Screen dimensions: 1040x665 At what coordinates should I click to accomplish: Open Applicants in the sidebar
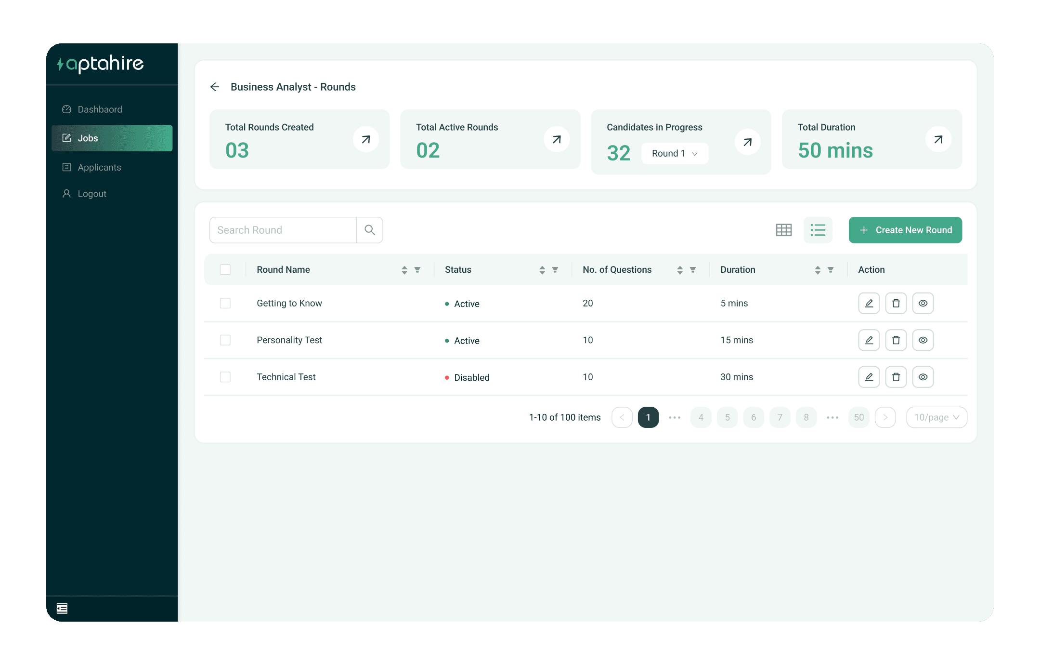(99, 167)
